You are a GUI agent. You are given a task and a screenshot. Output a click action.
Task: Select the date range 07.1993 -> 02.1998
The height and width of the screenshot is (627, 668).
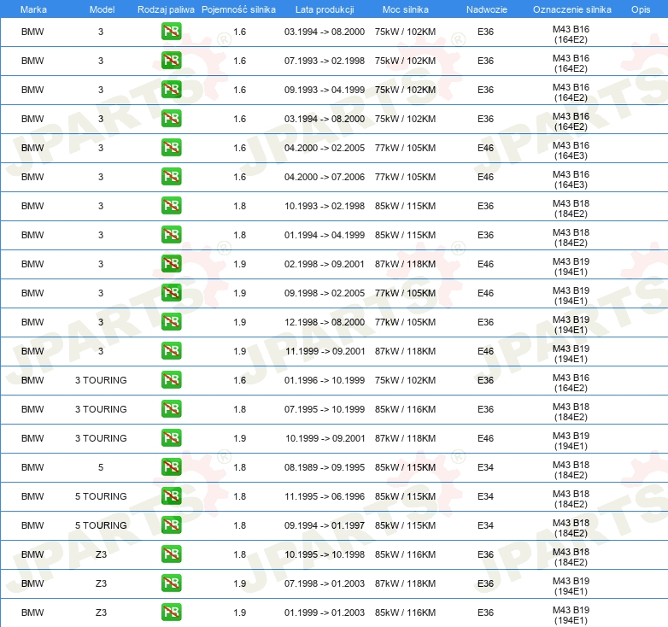point(325,61)
